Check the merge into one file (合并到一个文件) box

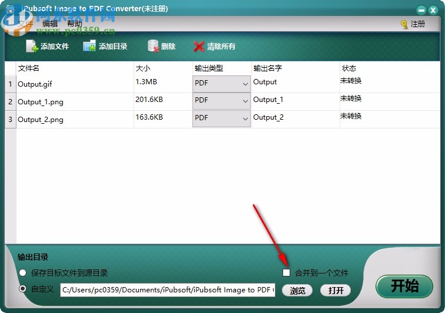tap(286, 273)
